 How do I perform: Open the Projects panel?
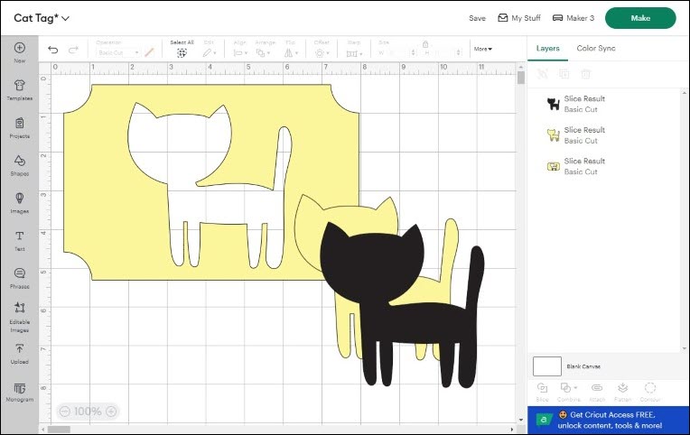pyautogui.click(x=20, y=126)
